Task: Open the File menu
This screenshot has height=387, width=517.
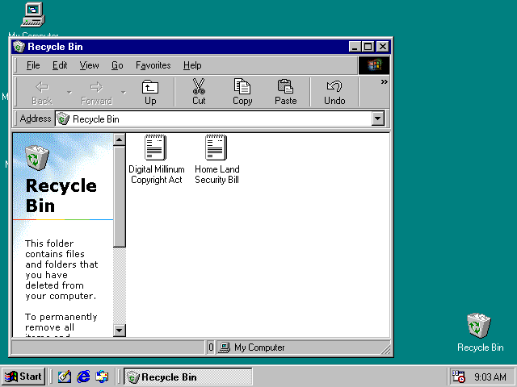Action: 33,65
